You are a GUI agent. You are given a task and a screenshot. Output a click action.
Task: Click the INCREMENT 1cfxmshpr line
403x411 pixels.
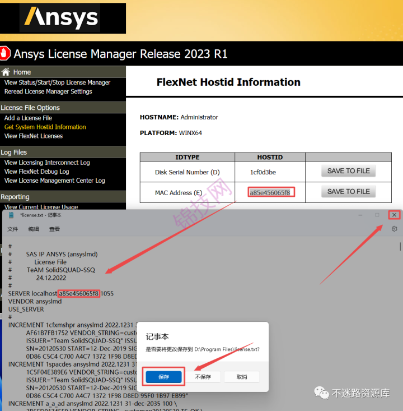(73, 325)
